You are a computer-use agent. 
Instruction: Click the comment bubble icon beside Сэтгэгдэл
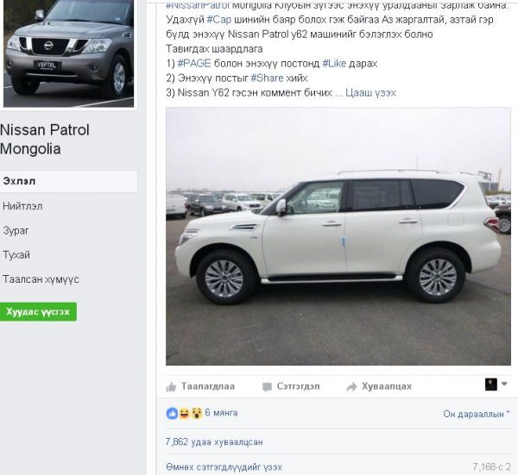[267, 386]
